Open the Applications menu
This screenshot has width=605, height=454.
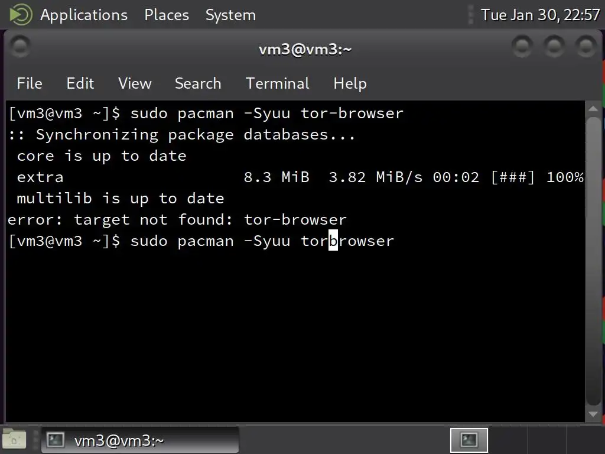coord(84,15)
